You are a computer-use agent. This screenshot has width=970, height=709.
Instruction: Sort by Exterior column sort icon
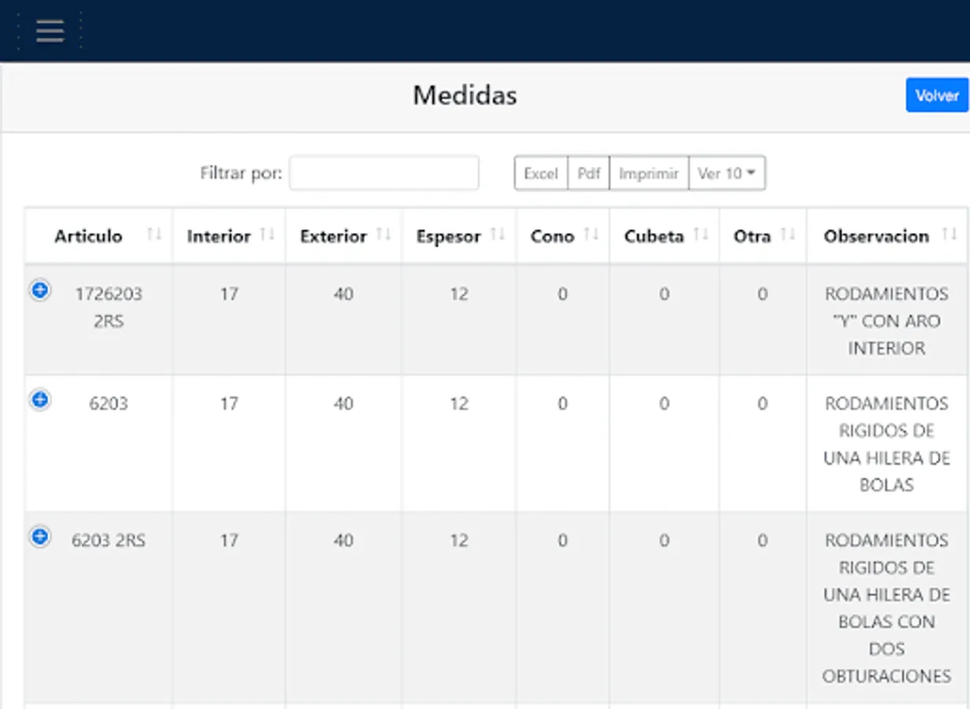click(383, 235)
